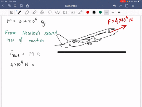Tap the battery indicator in status bar
The height and width of the screenshot is (107, 142).
[140, 1]
